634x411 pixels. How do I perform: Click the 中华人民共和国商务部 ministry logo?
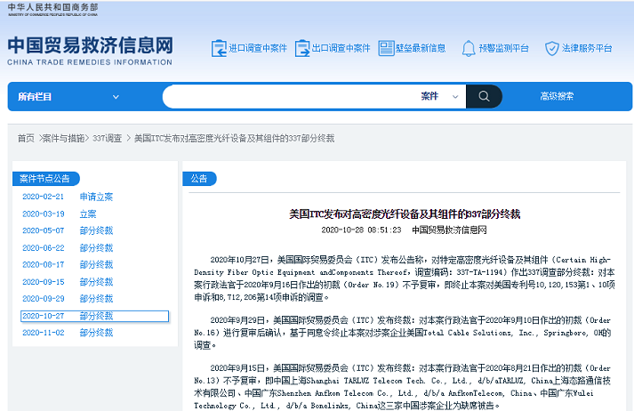[52, 9]
